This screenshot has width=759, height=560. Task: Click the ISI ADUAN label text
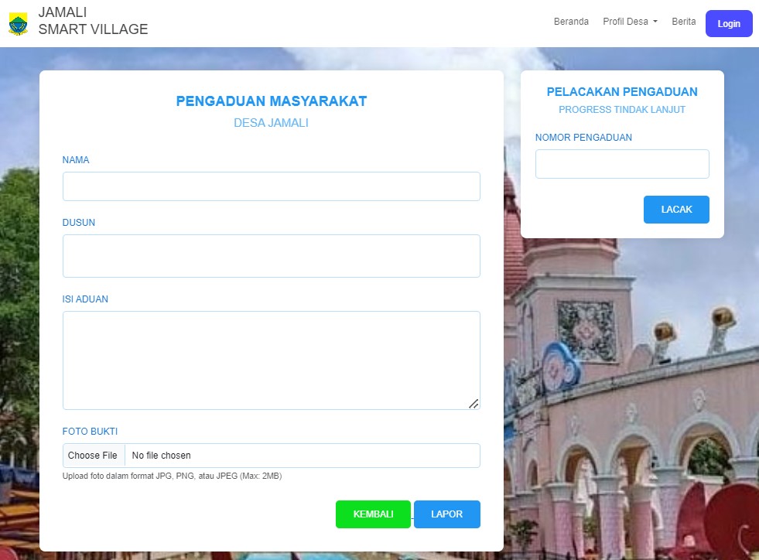[85, 299]
